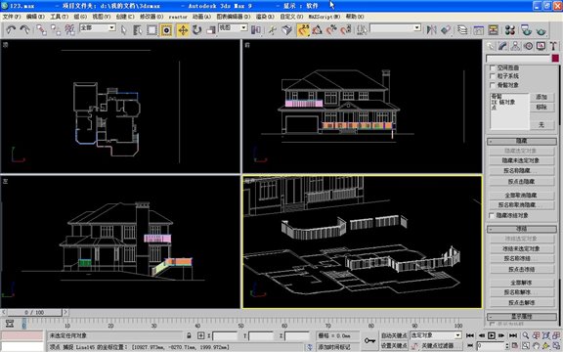The width and height of the screenshot is (563, 352).
Task: Open the Hierarchy command panel tab
Action: tap(515, 46)
